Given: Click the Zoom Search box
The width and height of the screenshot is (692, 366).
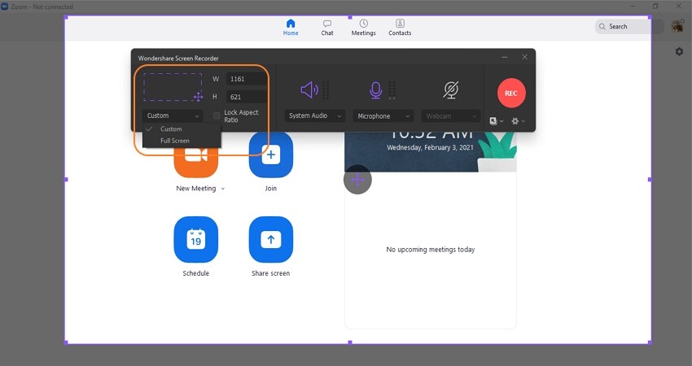Looking at the screenshot, I should [x=629, y=27].
